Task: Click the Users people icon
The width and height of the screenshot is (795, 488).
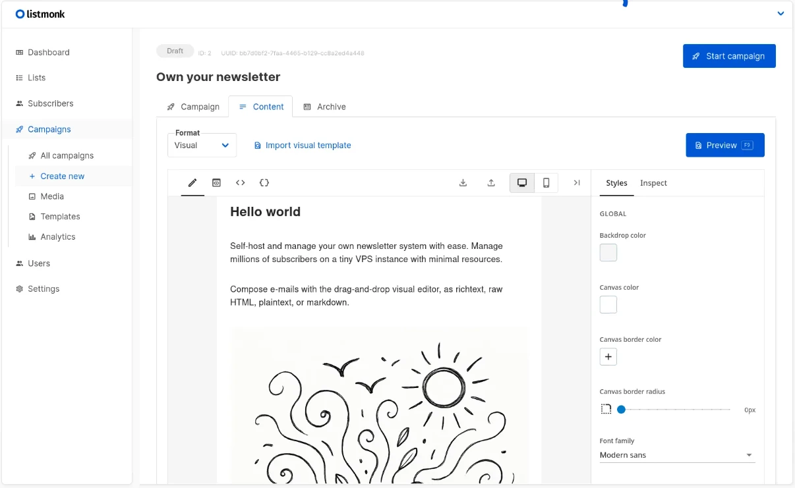Action: coord(19,263)
